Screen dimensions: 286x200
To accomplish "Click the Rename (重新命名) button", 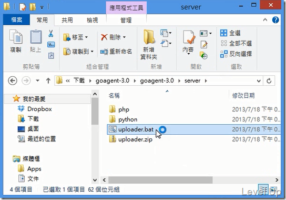I will (116, 52).
